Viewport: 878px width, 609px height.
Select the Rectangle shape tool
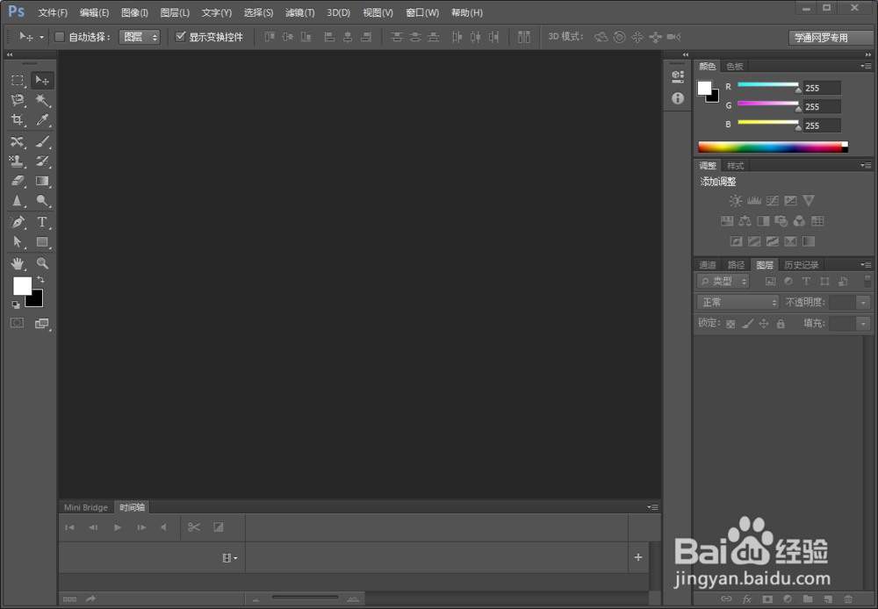pyautogui.click(x=42, y=242)
